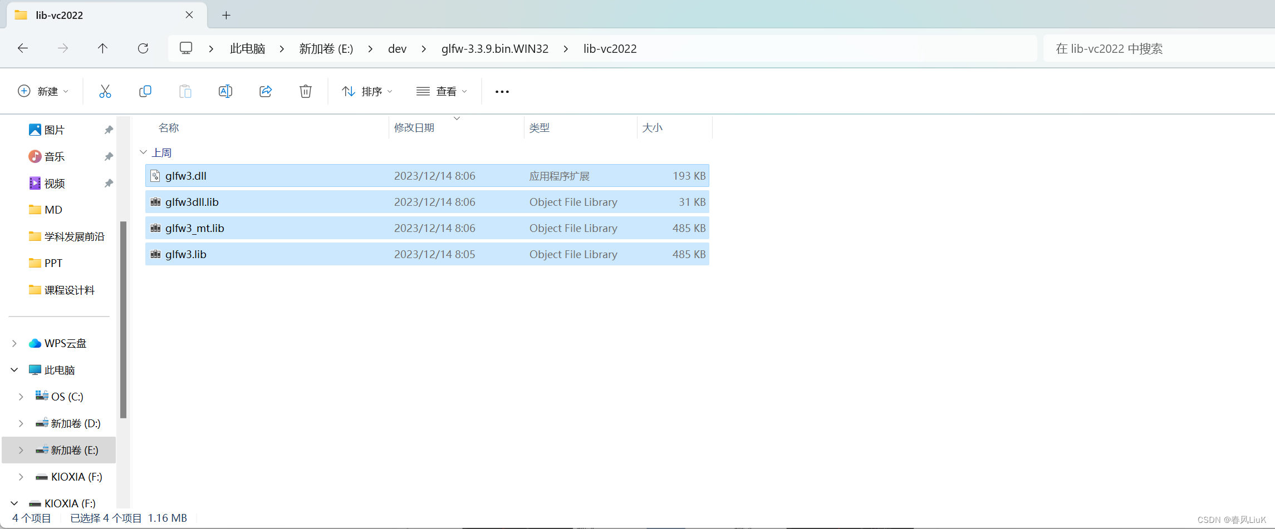The width and height of the screenshot is (1275, 529).
Task: Open 视频 in the sidebar
Action: click(x=55, y=183)
